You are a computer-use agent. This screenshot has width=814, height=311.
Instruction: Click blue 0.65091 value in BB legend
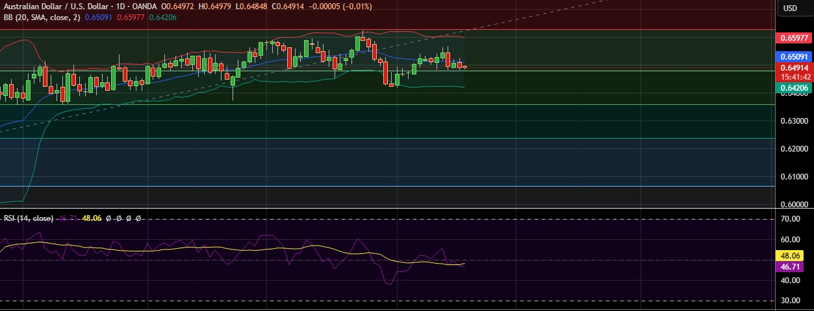tap(99, 17)
